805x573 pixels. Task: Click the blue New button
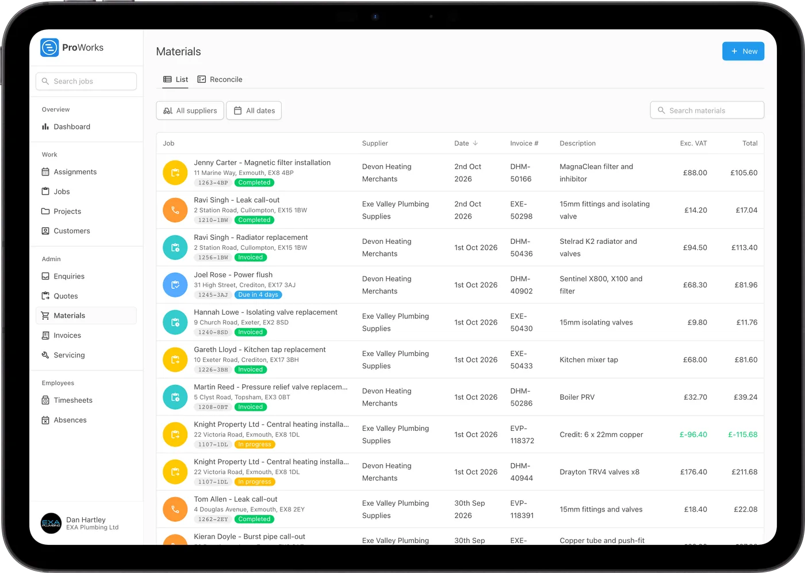(x=743, y=51)
